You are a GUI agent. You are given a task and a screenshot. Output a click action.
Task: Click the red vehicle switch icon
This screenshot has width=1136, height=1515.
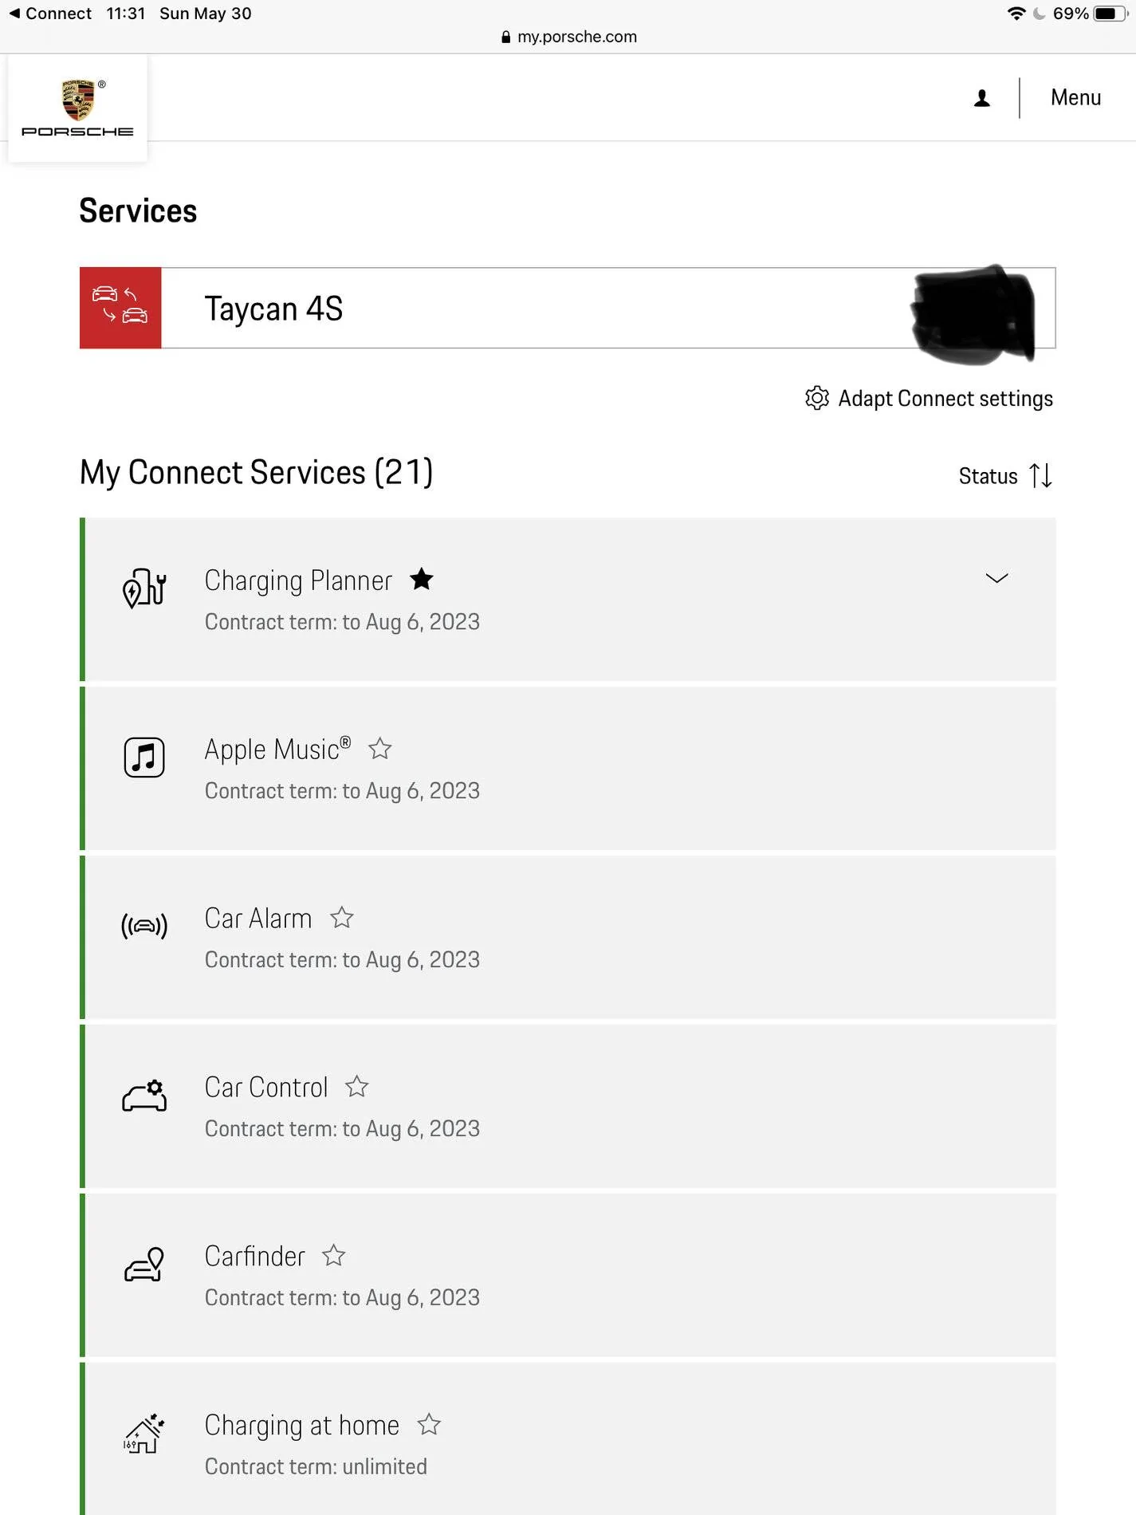tap(120, 308)
